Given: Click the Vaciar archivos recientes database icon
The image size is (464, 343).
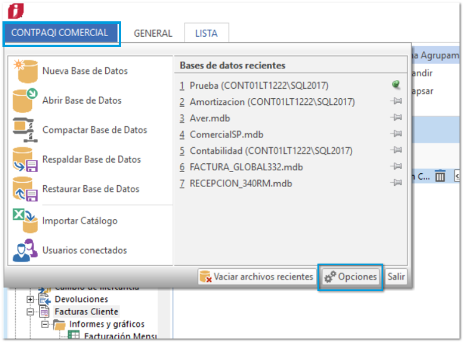Looking at the screenshot, I should (x=205, y=276).
